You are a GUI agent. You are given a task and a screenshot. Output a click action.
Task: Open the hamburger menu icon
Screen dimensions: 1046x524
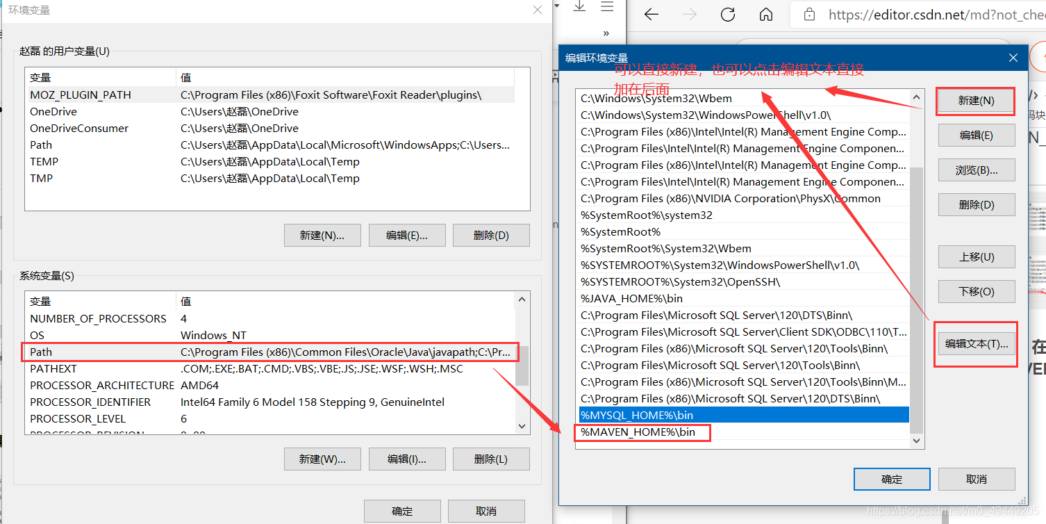coord(607,6)
